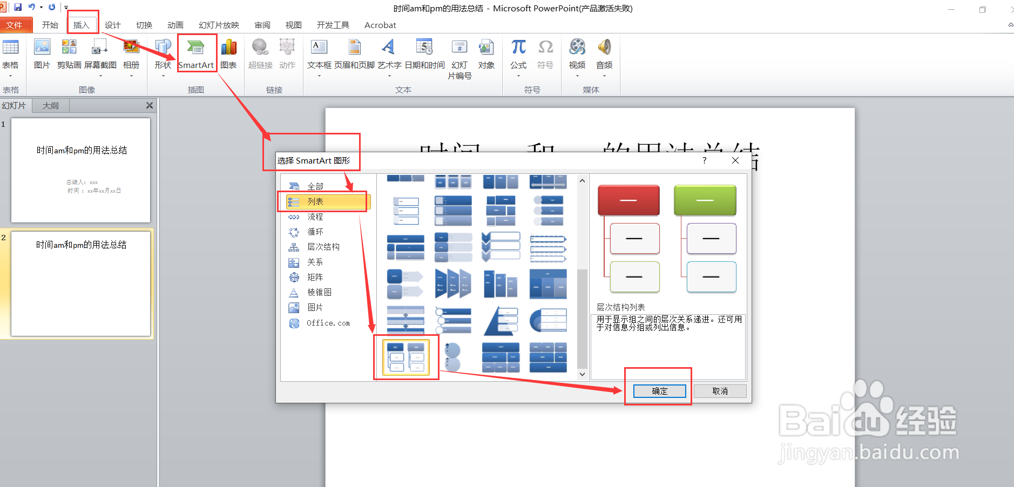Switch to the Transitions (切换) ribbon tab
This screenshot has height=487, width=1014.
coord(144,25)
